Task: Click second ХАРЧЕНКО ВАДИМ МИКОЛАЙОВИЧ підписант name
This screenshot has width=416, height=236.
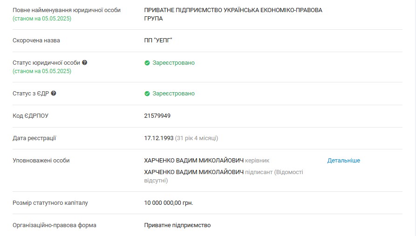Action: click(194, 172)
